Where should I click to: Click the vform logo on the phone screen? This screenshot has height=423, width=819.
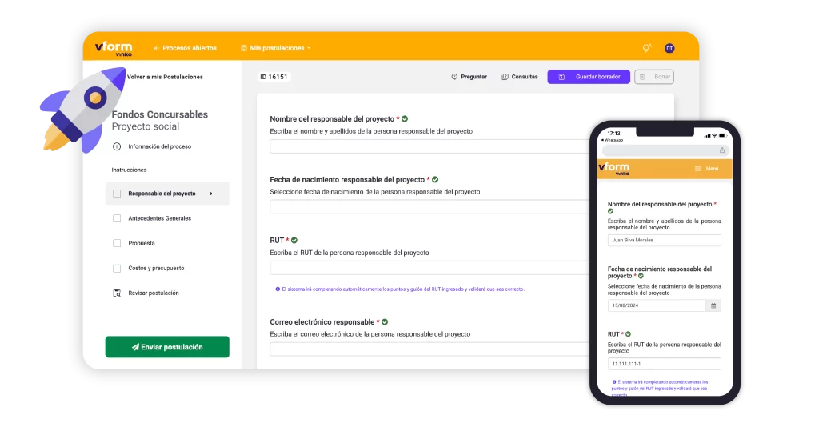point(614,168)
